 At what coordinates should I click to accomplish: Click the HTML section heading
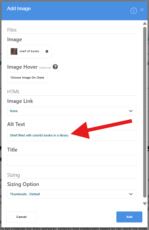[14, 92]
